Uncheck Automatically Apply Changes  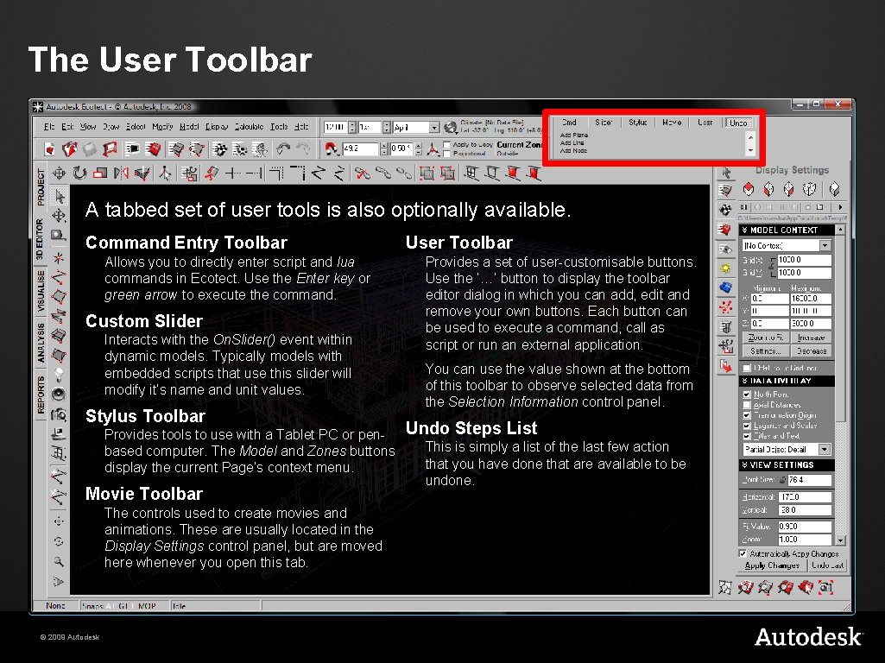pos(742,553)
